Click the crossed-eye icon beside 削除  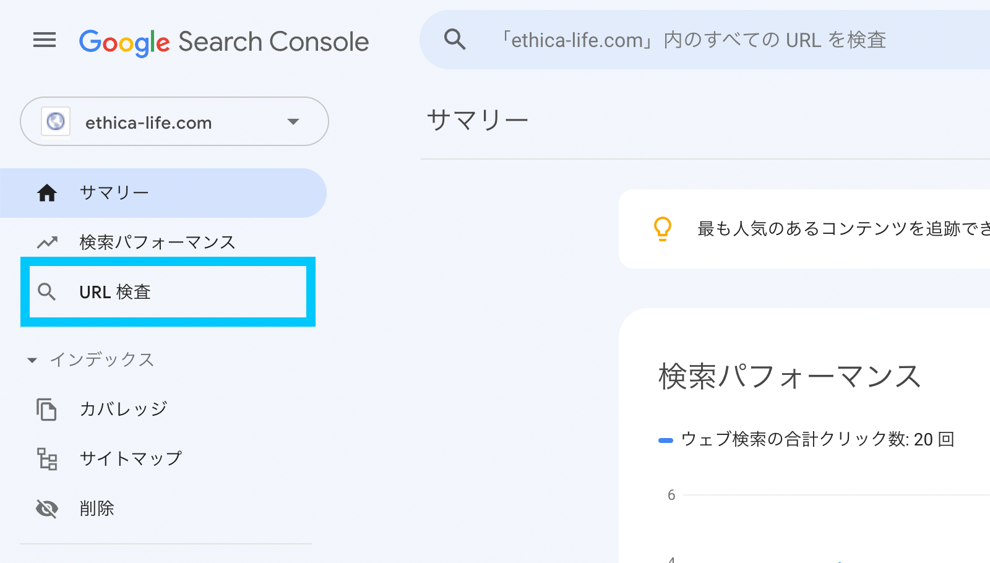46,508
